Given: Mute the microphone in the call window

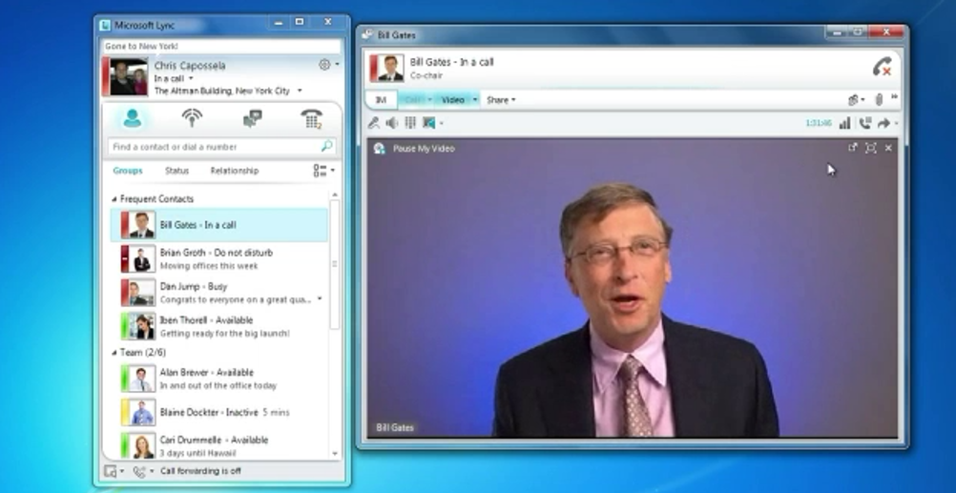Looking at the screenshot, I should tap(374, 123).
